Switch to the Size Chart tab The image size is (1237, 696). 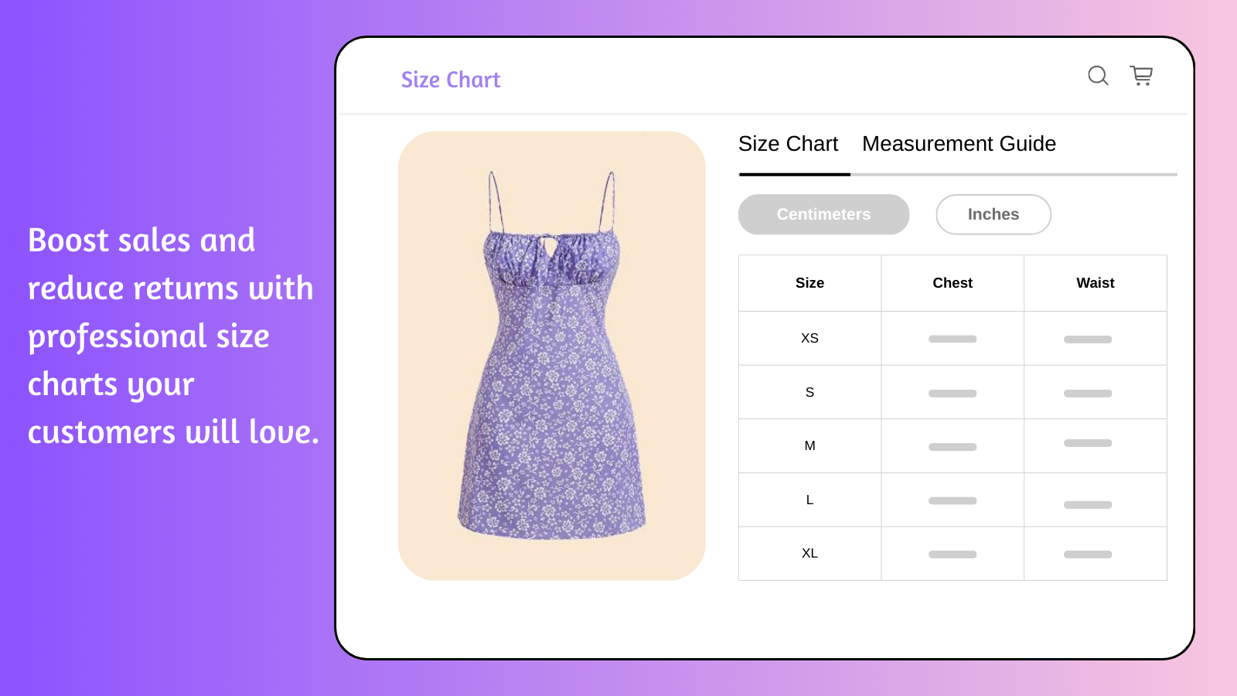pyautogui.click(x=788, y=144)
